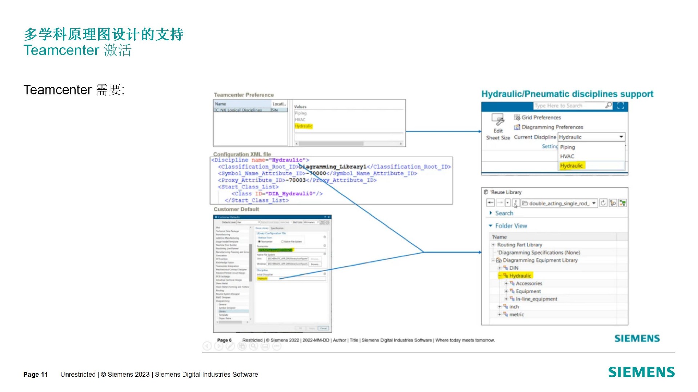This screenshot has width=698, height=392.
Task: Click the Hydraulic class icon in the Folder View
Action: pyautogui.click(x=506, y=275)
